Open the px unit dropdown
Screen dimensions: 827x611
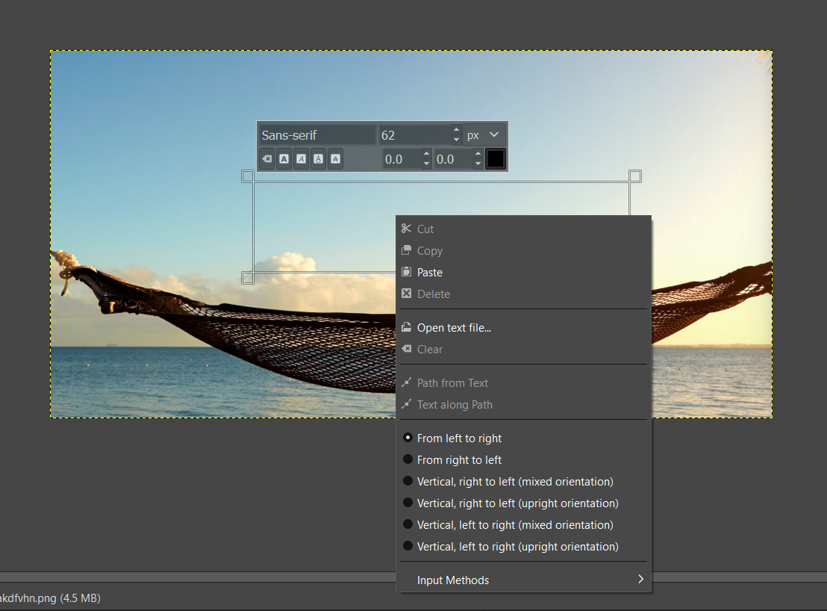tap(484, 135)
